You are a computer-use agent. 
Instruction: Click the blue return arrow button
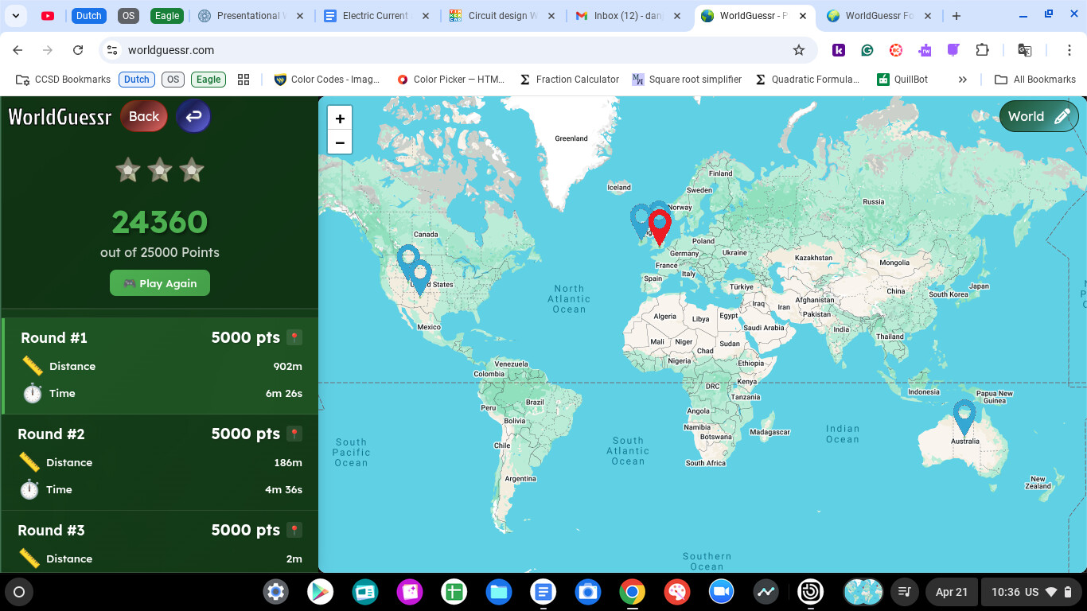pos(193,116)
